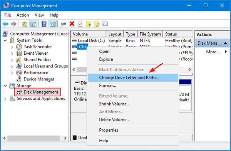Click the Layout column header
231x151 pixels.
115,34
